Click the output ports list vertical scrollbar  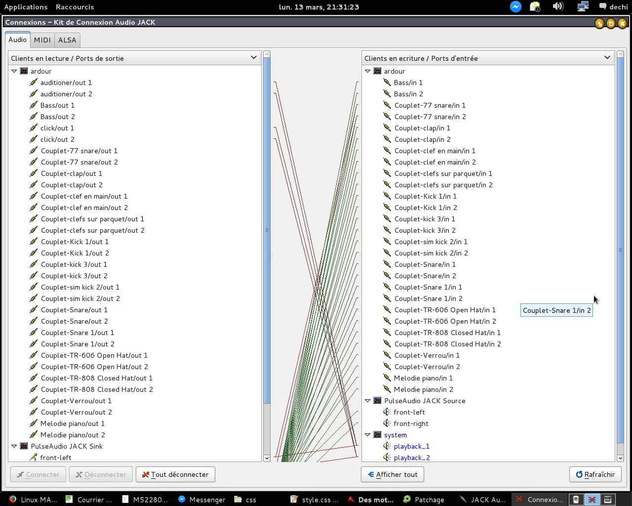pos(267,230)
